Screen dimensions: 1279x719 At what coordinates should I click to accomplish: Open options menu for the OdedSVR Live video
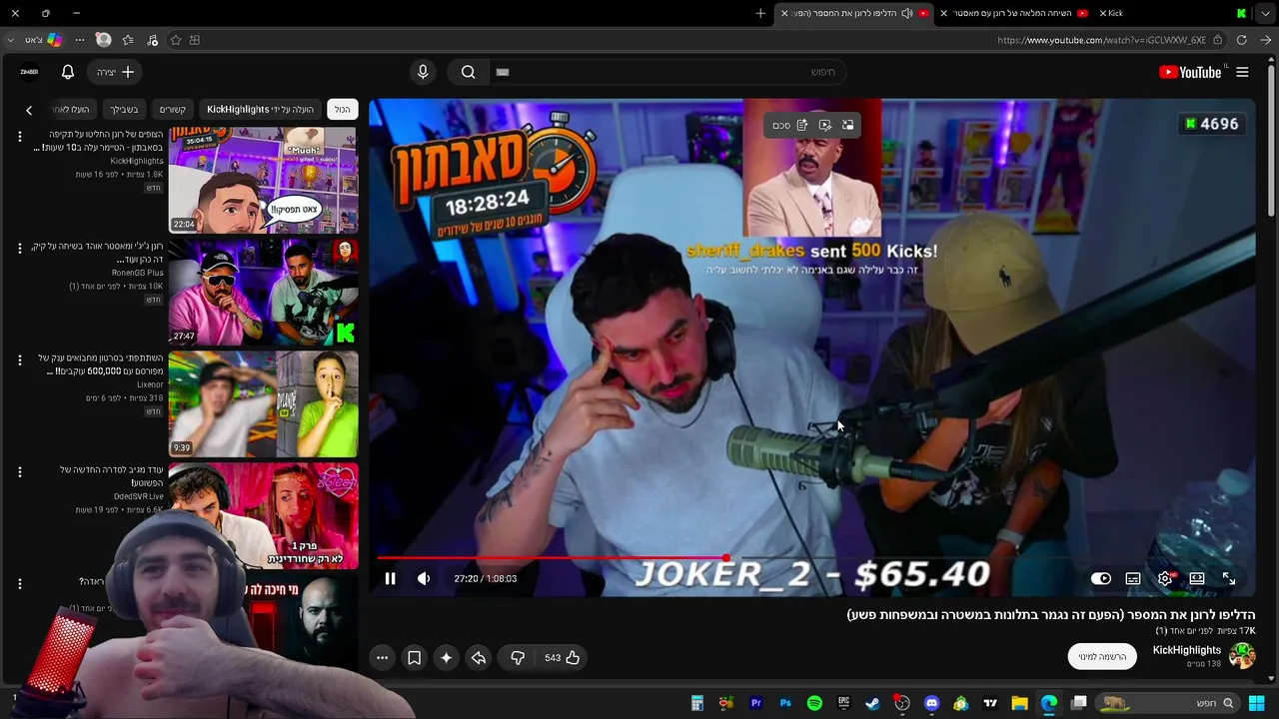19,472
